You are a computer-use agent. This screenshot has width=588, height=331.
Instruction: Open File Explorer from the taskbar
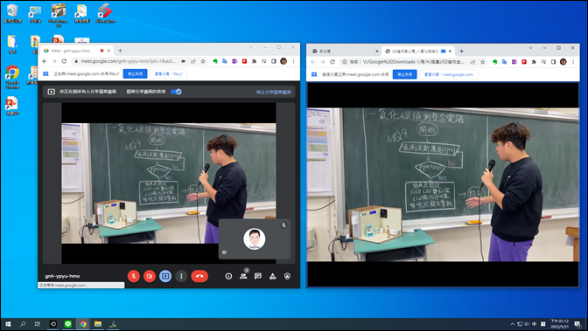coord(98,324)
